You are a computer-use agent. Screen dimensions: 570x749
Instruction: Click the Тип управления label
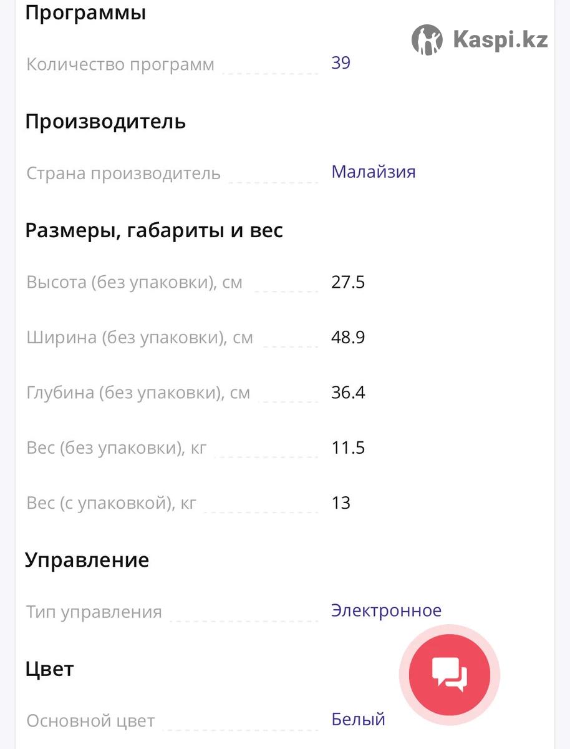pyautogui.click(x=94, y=612)
